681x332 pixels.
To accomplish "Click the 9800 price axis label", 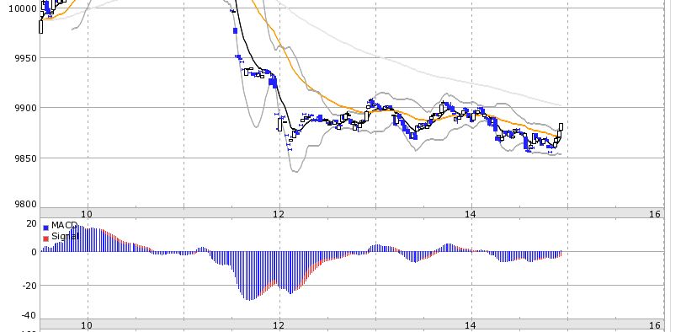I will pyautogui.click(x=24, y=204).
